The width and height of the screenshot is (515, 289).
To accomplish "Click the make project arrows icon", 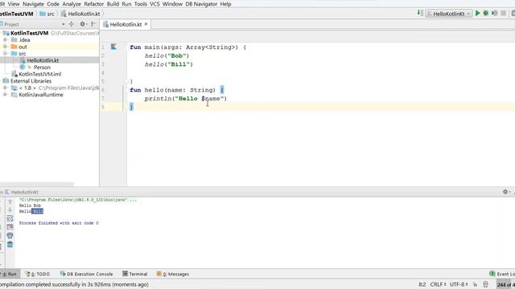I will click(x=420, y=13).
